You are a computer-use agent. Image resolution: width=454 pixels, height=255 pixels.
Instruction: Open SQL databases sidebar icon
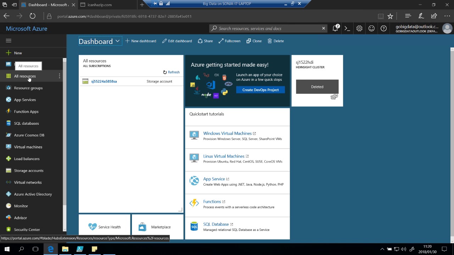tap(9, 123)
